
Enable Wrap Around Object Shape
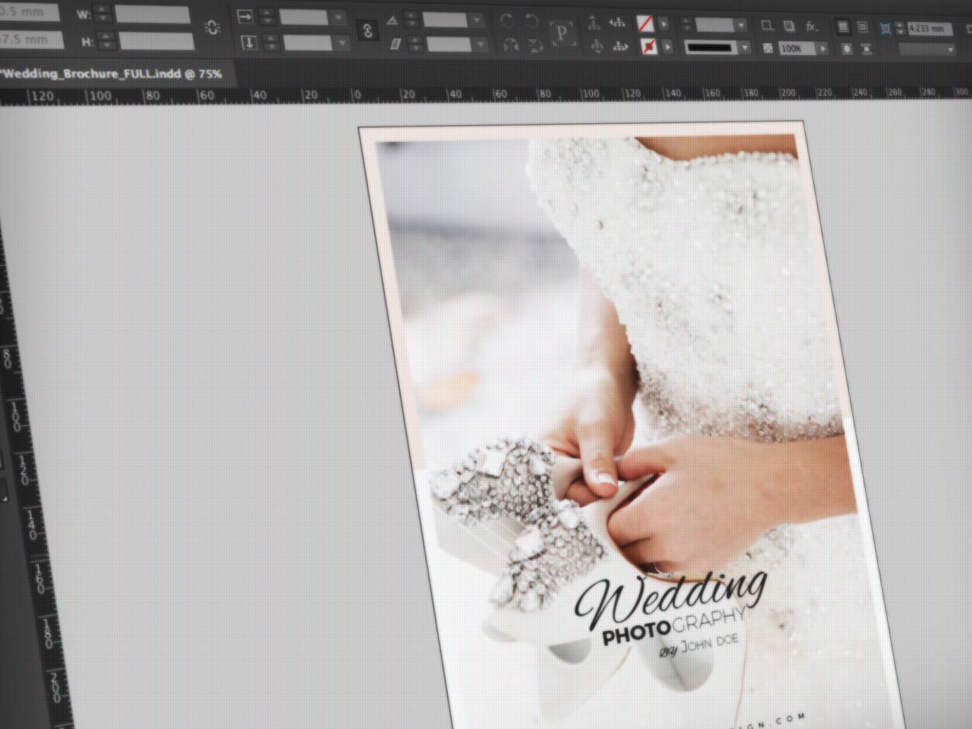pyautogui.click(x=846, y=49)
